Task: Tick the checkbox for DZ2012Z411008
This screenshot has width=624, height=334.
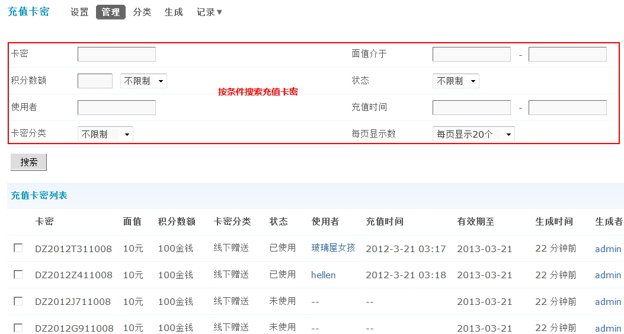Action: click(x=18, y=275)
